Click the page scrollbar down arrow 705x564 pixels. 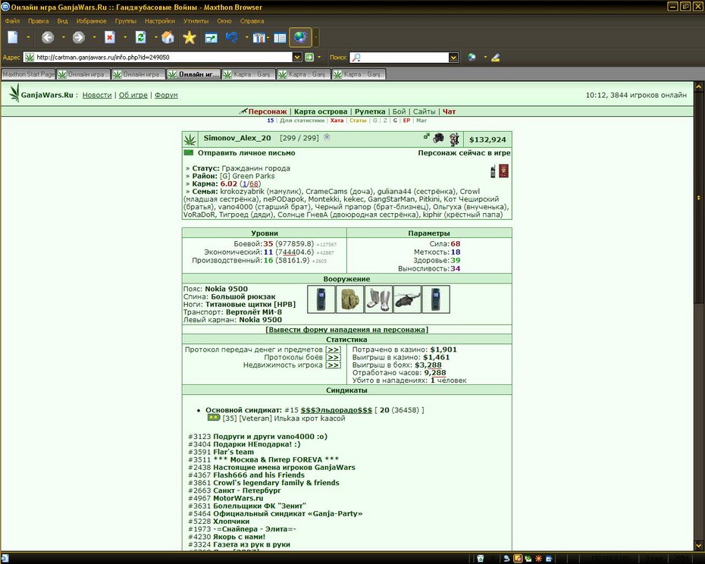(699, 545)
